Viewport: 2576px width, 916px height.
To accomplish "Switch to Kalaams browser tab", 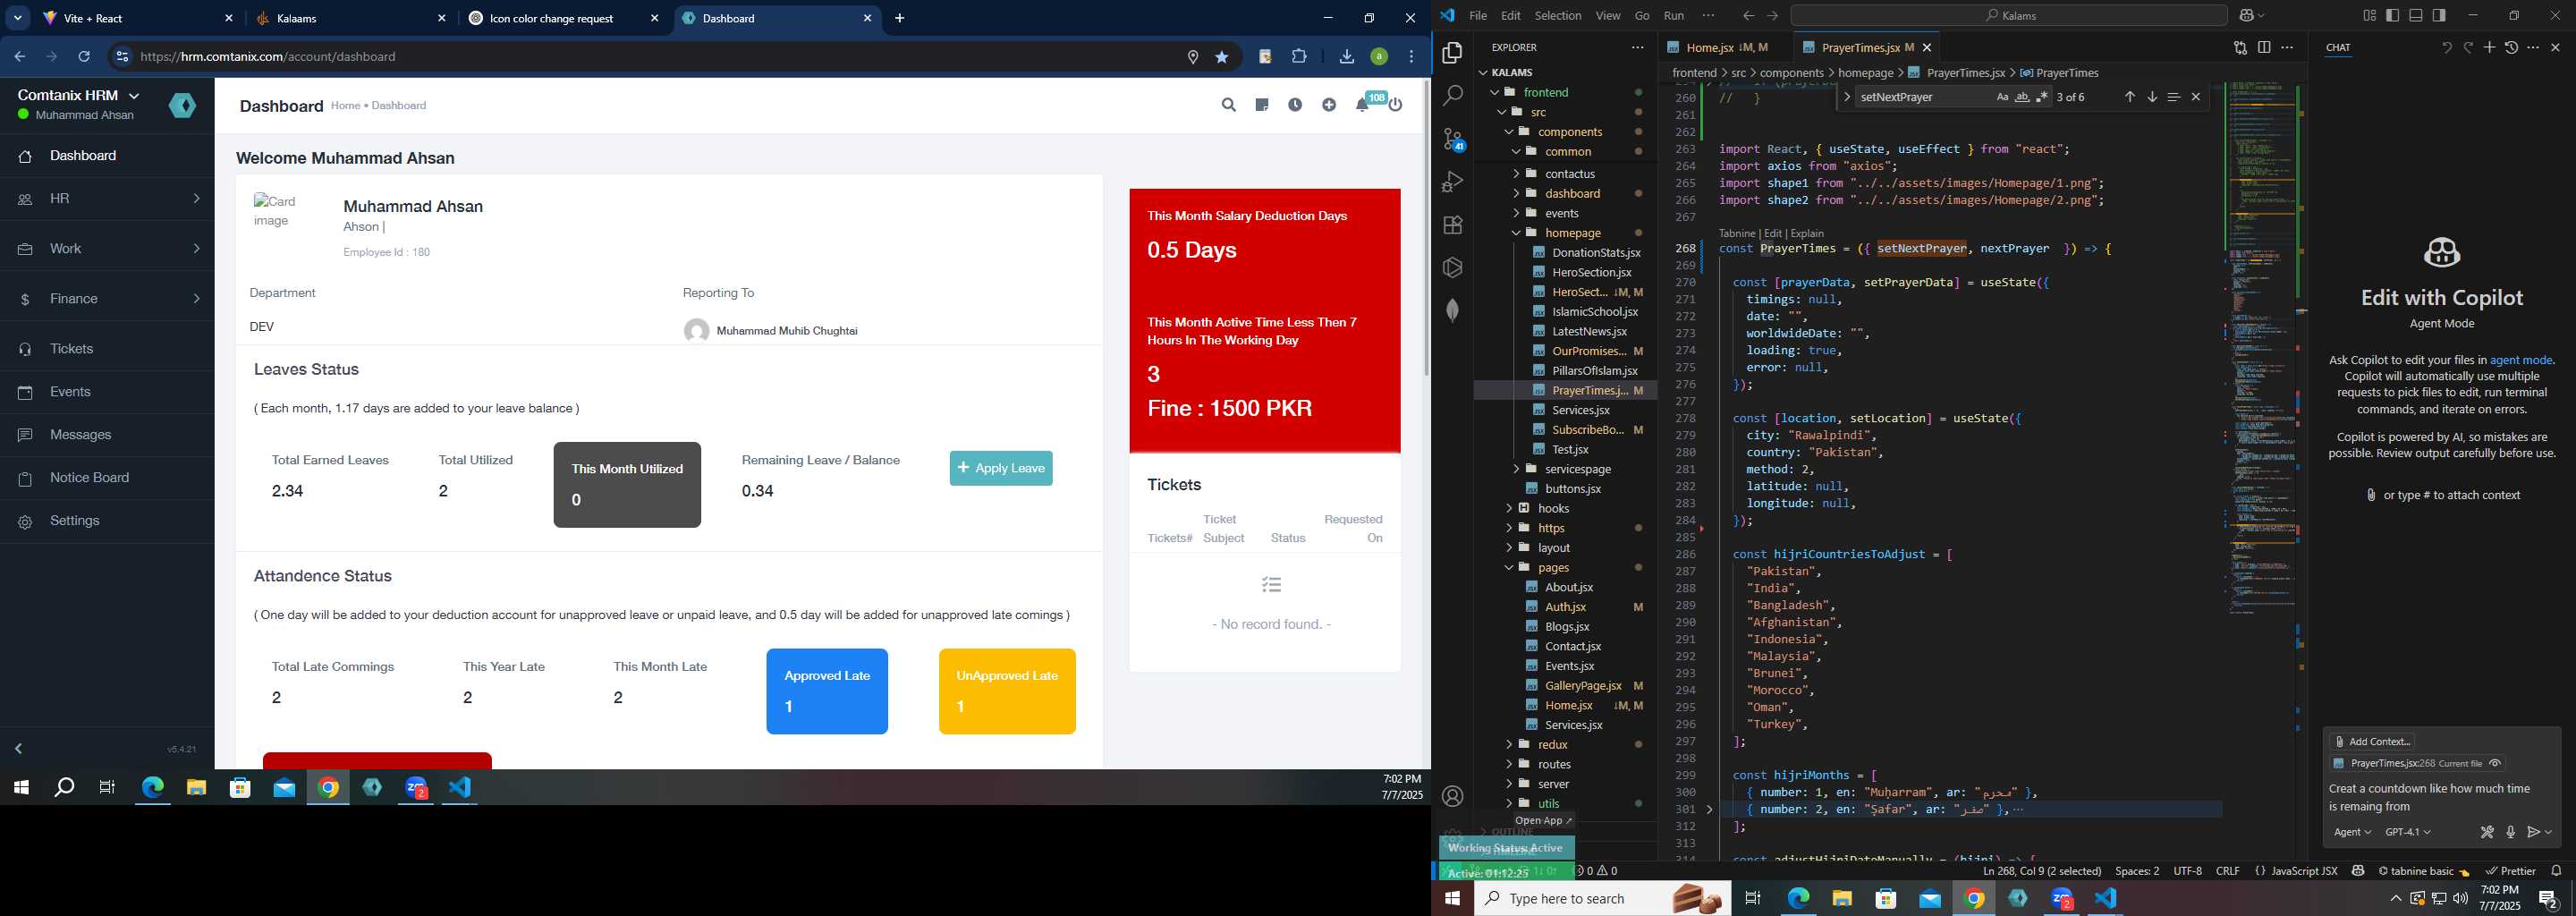I will click(x=350, y=18).
